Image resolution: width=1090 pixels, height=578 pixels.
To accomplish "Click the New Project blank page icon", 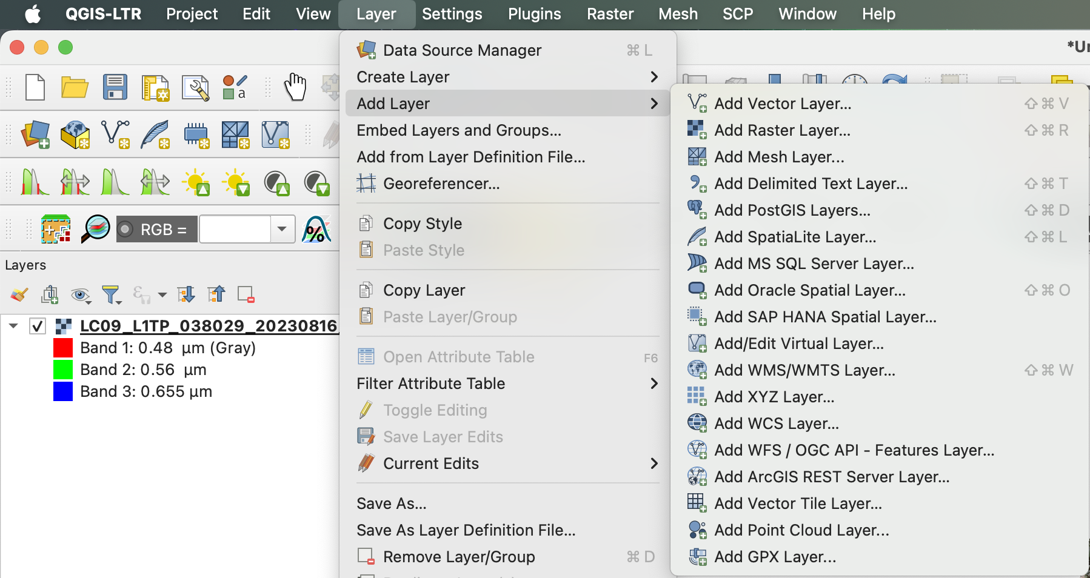I will [x=35, y=87].
